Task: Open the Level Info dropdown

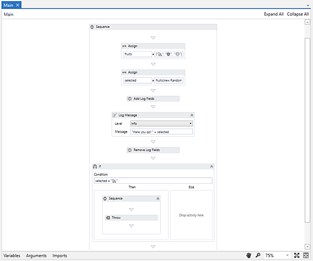Action: [162, 124]
